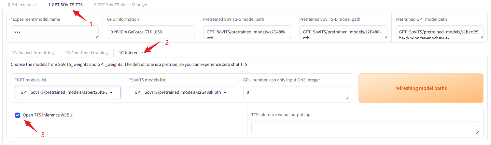Open the 1B-Fine-tuned training sub-tab
Viewport: 491px width, 145px height.
(x=86, y=53)
